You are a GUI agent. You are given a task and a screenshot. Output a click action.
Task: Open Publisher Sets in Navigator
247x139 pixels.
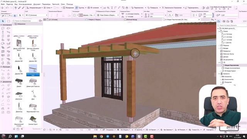pyautogui.click(x=232, y=21)
